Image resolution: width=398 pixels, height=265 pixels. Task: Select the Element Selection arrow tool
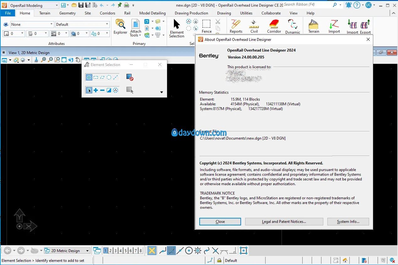point(177,28)
